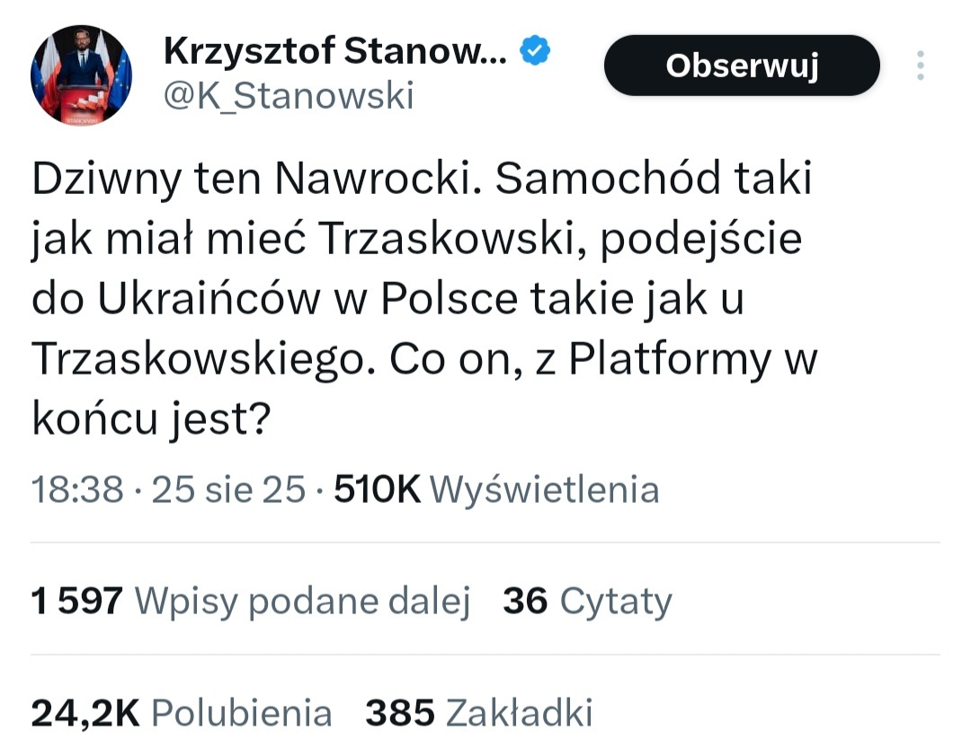The image size is (971, 748).
Task: Open the Krzysztof Stanow... display name
Action: [334, 52]
